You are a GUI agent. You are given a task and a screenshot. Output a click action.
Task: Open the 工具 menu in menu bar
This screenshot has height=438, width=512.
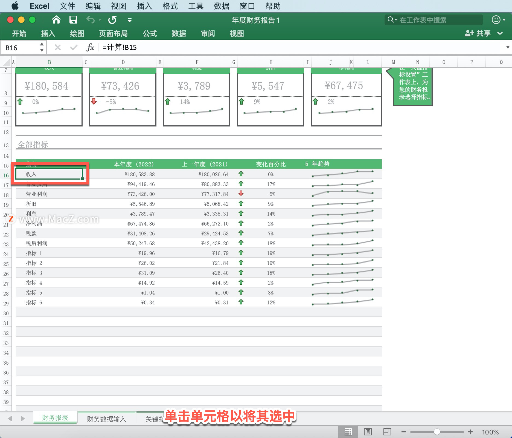[196, 6]
